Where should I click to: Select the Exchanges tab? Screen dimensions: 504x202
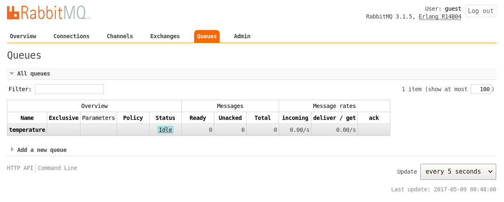(165, 36)
